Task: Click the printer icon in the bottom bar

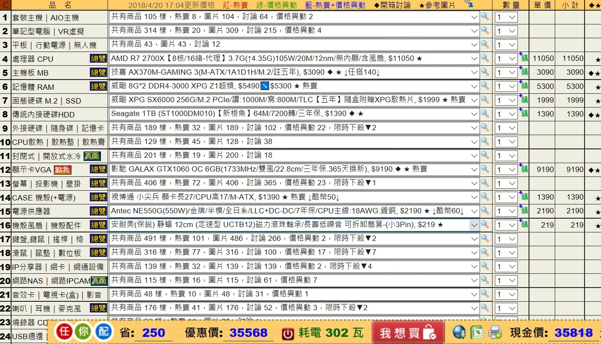Action: coord(495,332)
